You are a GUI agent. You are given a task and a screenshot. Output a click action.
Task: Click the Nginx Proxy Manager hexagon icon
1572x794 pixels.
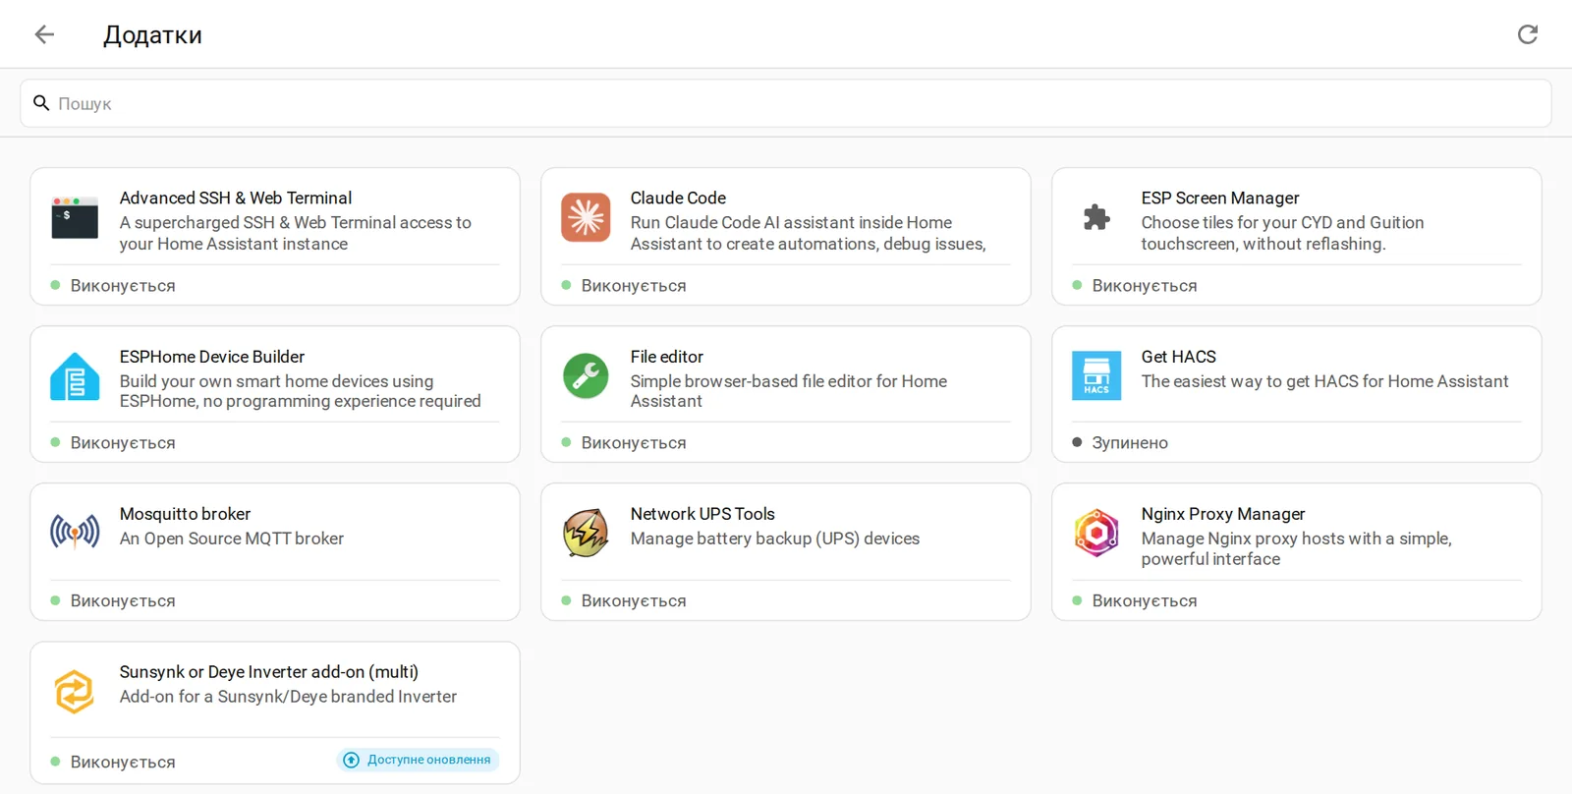(x=1096, y=533)
